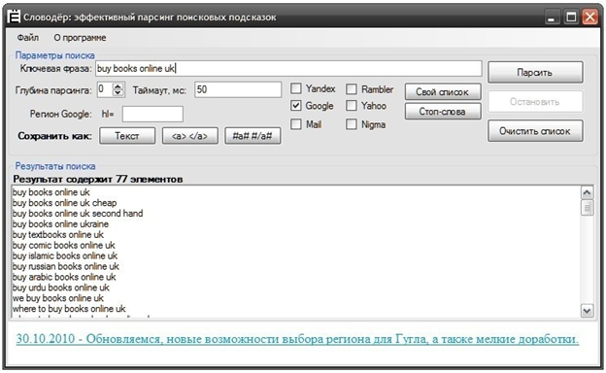Click the results list scroll-up arrow

(587, 192)
